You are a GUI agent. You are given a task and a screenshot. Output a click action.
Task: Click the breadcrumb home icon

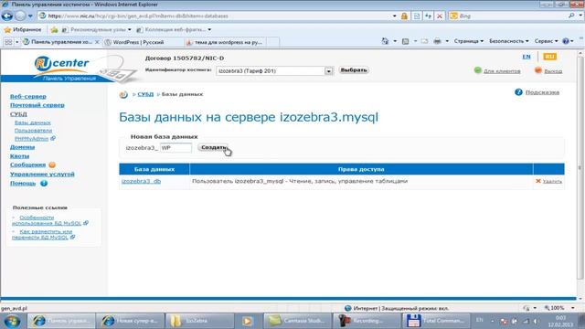click(x=123, y=95)
